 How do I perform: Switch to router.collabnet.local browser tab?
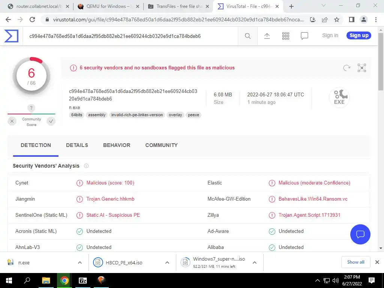(x=39, y=6)
